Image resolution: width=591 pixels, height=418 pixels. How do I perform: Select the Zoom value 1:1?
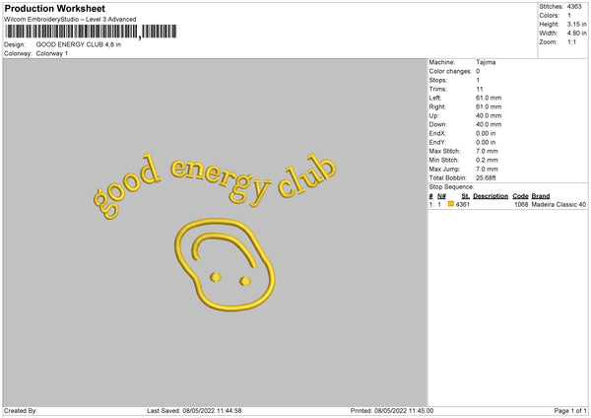(x=571, y=41)
